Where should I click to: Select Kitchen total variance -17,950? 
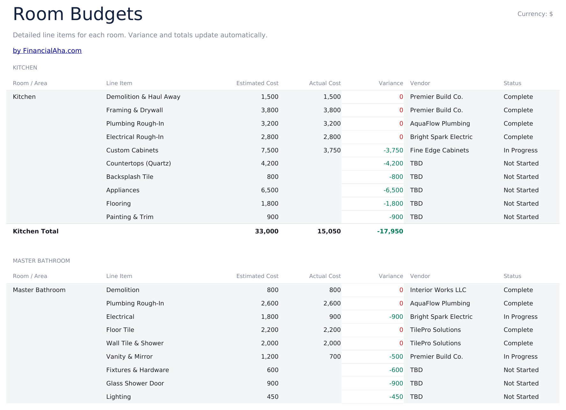pyautogui.click(x=390, y=231)
